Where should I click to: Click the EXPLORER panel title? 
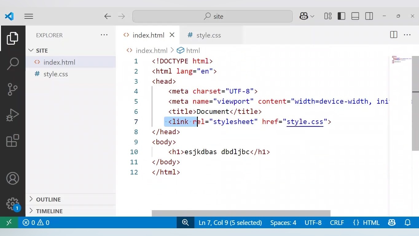tap(49, 35)
